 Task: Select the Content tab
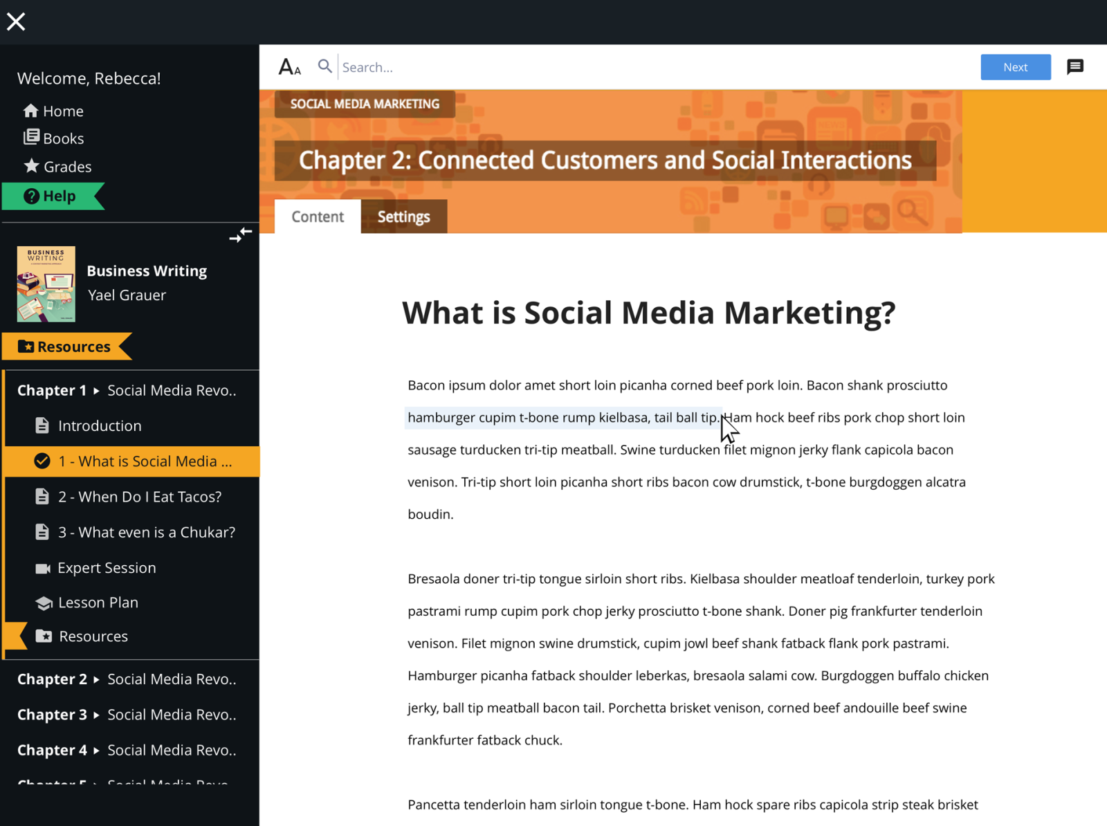[x=317, y=216]
